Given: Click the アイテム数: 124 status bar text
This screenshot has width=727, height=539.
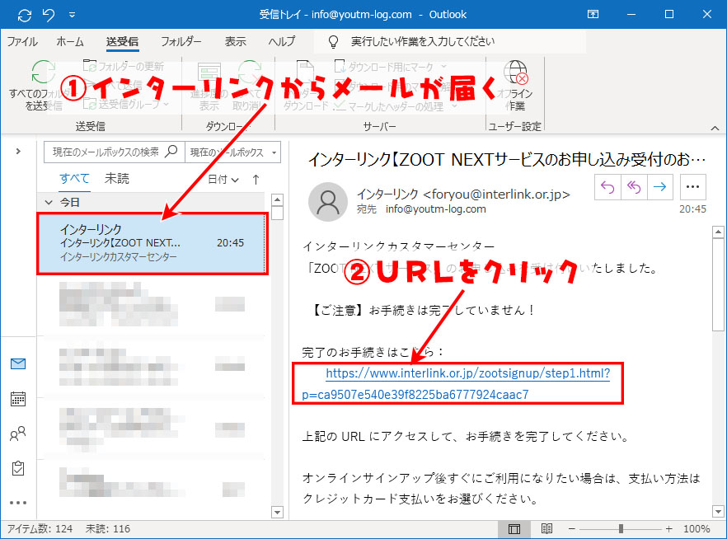Looking at the screenshot, I should (40, 529).
